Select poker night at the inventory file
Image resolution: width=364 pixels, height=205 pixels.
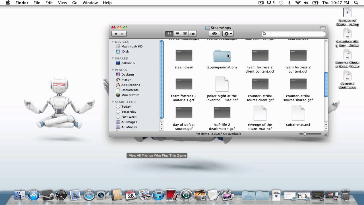[x=222, y=84]
